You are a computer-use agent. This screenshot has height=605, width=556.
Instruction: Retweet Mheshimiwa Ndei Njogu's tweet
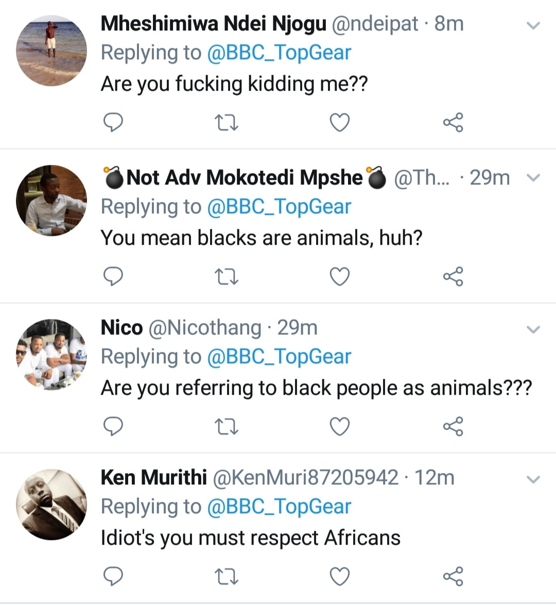(226, 123)
